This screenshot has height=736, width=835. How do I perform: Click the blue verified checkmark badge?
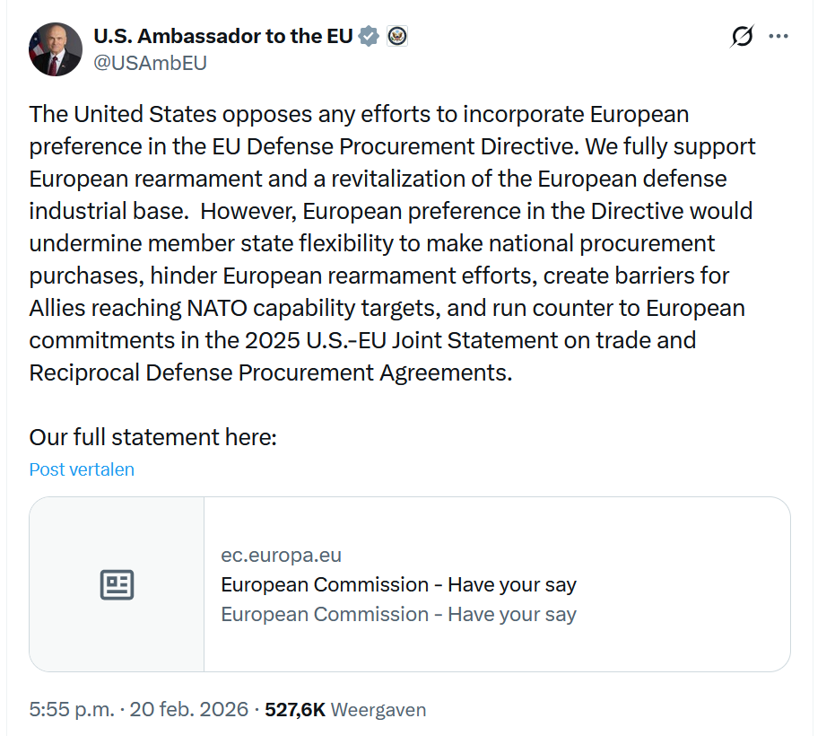(x=369, y=37)
